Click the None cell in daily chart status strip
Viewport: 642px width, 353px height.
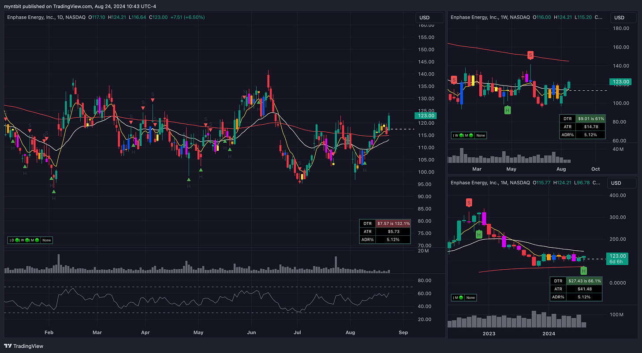tap(46, 240)
